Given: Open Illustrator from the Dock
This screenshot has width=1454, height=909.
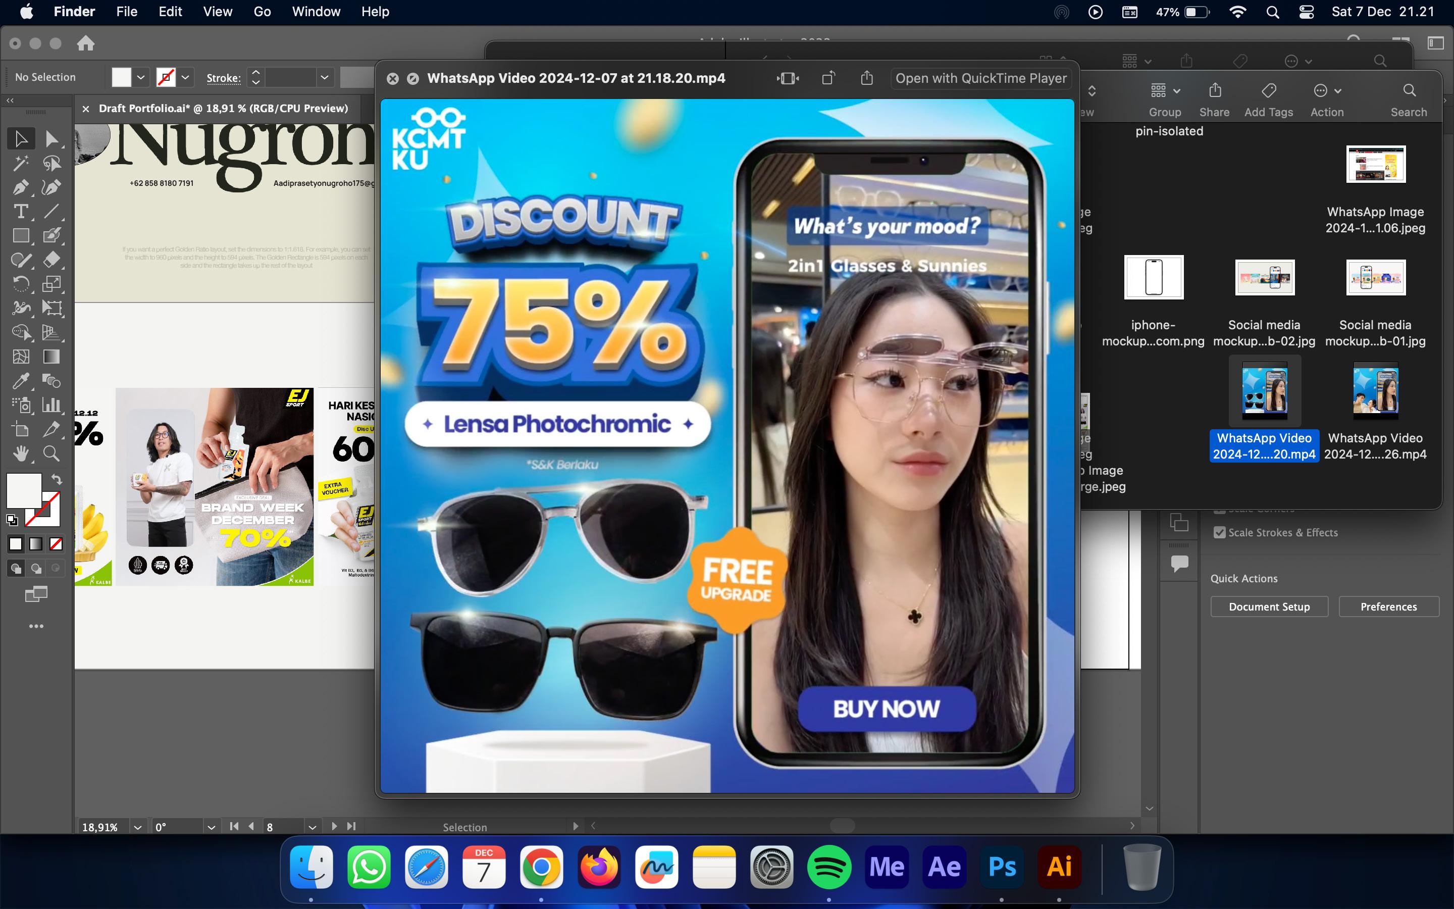Looking at the screenshot, I should click(x=1059, y=867).
